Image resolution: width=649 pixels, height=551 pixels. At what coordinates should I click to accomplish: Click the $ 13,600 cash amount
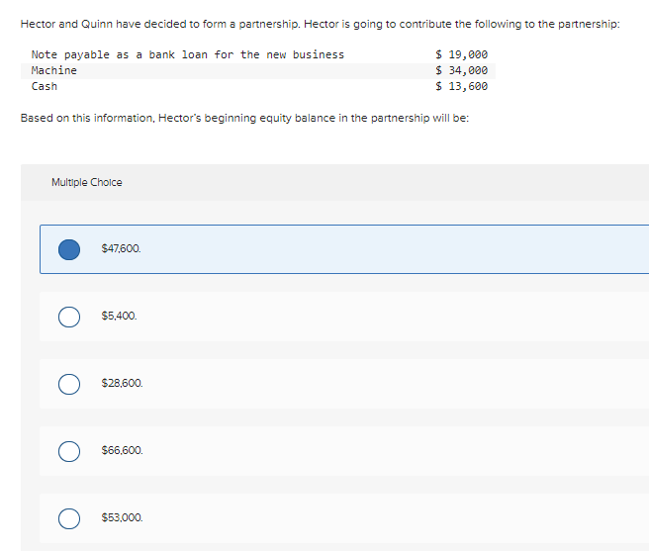(x=461, y=86)
